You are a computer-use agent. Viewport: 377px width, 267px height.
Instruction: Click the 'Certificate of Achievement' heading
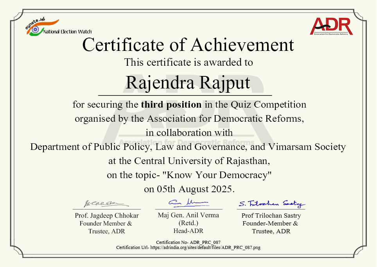point(188,45)
